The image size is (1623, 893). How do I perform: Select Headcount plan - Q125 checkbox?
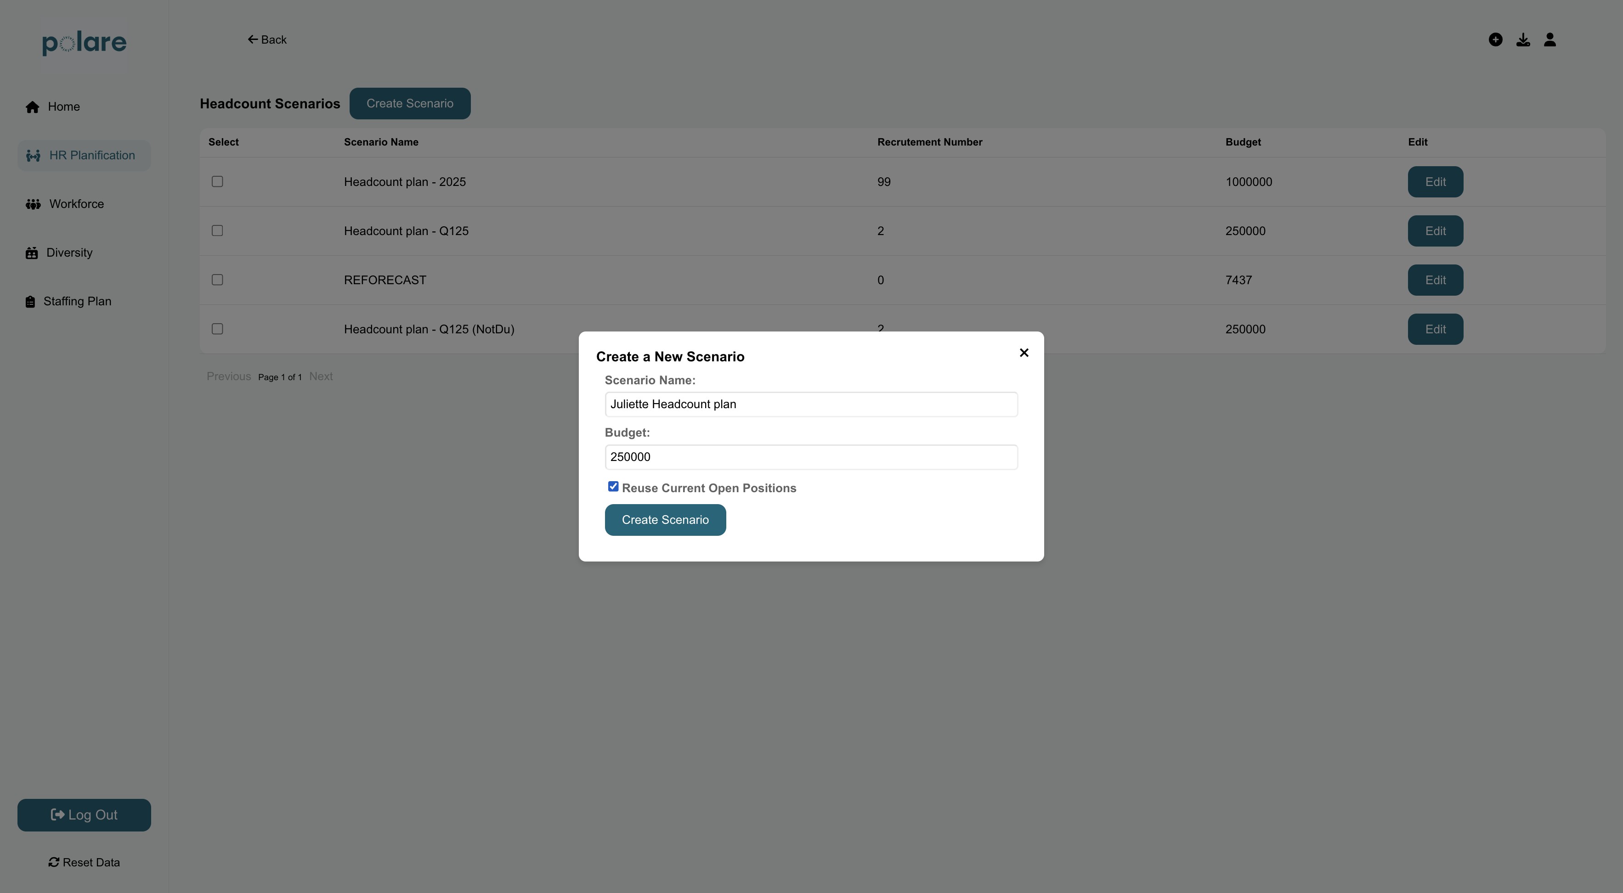(217, 230)
